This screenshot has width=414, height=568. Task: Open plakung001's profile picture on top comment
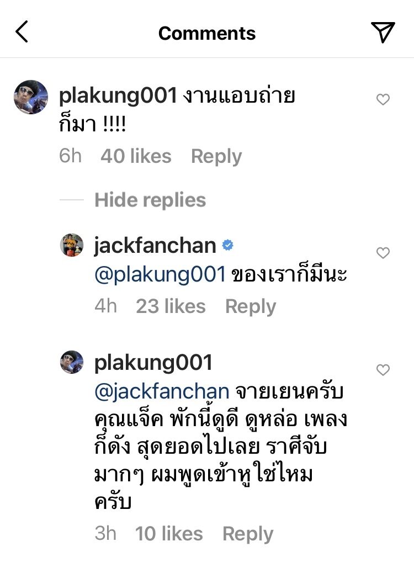31,97
